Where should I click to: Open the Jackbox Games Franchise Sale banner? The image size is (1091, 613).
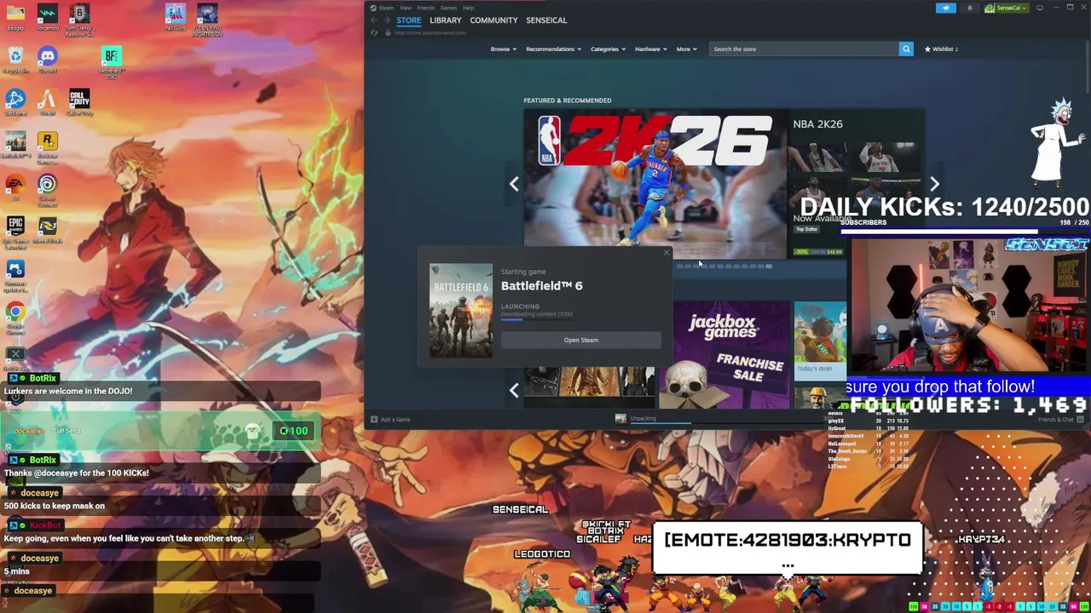pos(723,354)
